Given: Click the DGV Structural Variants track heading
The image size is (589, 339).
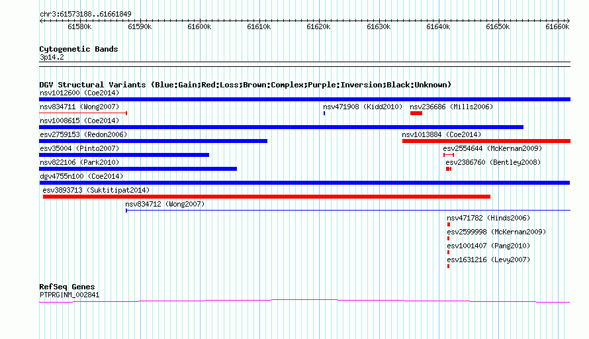Looking at the screenshot, I should [x=246, y=85].
